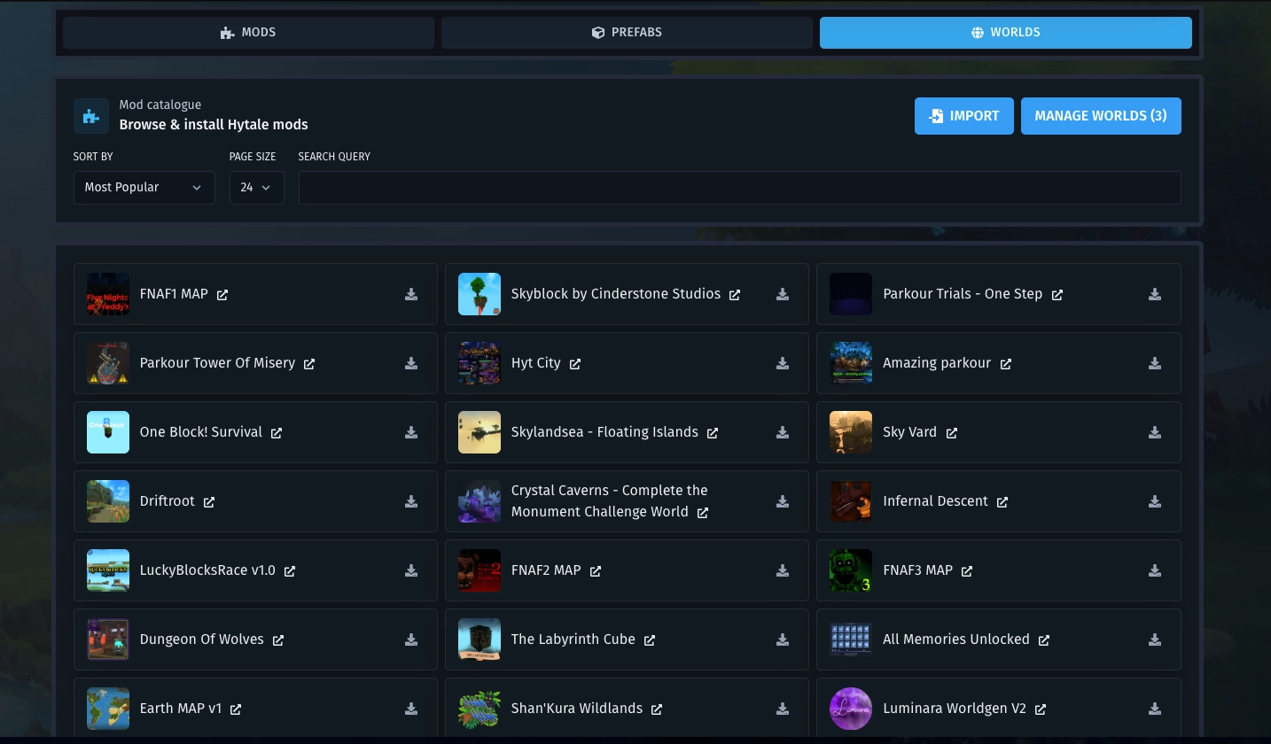The image size is (1271, 744).
Task: Open Manage Worlds (3)
Action: point(1101,116)
